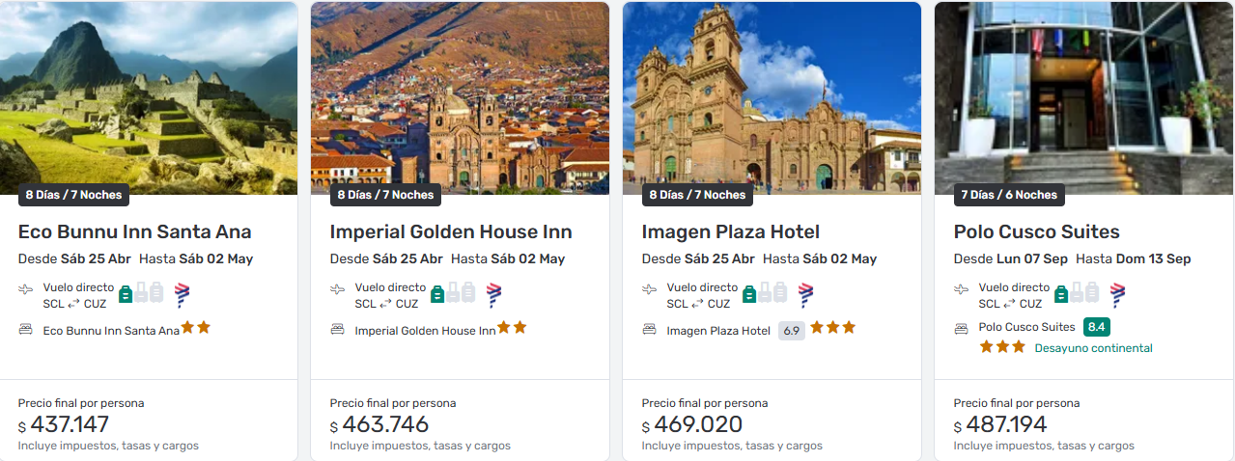The height and width of the screenshot is (461, 1235).
Task: Click the 7 Días / 6 Noches badge
Action: click(x=1009, y=195)
